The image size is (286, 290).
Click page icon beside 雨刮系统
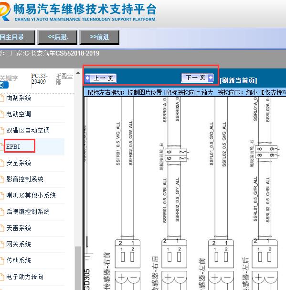2,98
